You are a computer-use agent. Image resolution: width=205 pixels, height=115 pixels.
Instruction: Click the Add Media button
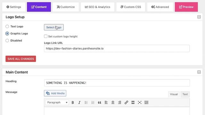pyautogui.click(x=55, y=93)
